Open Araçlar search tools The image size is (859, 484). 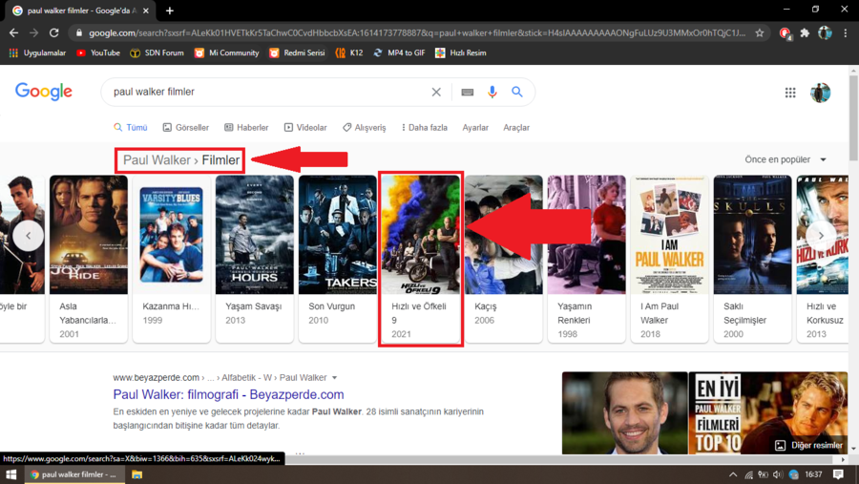tap(516, 127)
